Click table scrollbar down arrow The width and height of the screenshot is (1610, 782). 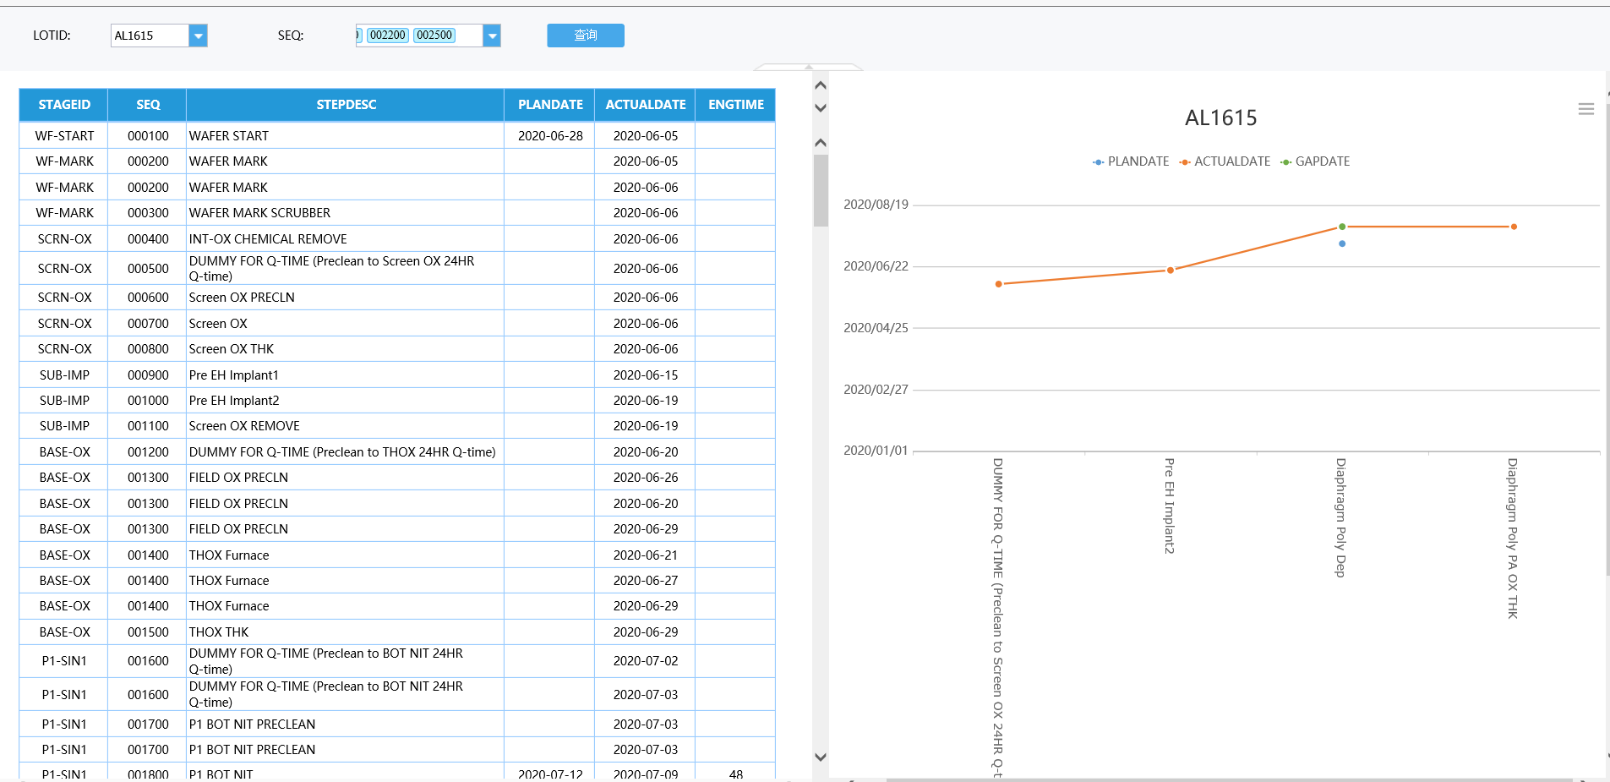(820, 757)
